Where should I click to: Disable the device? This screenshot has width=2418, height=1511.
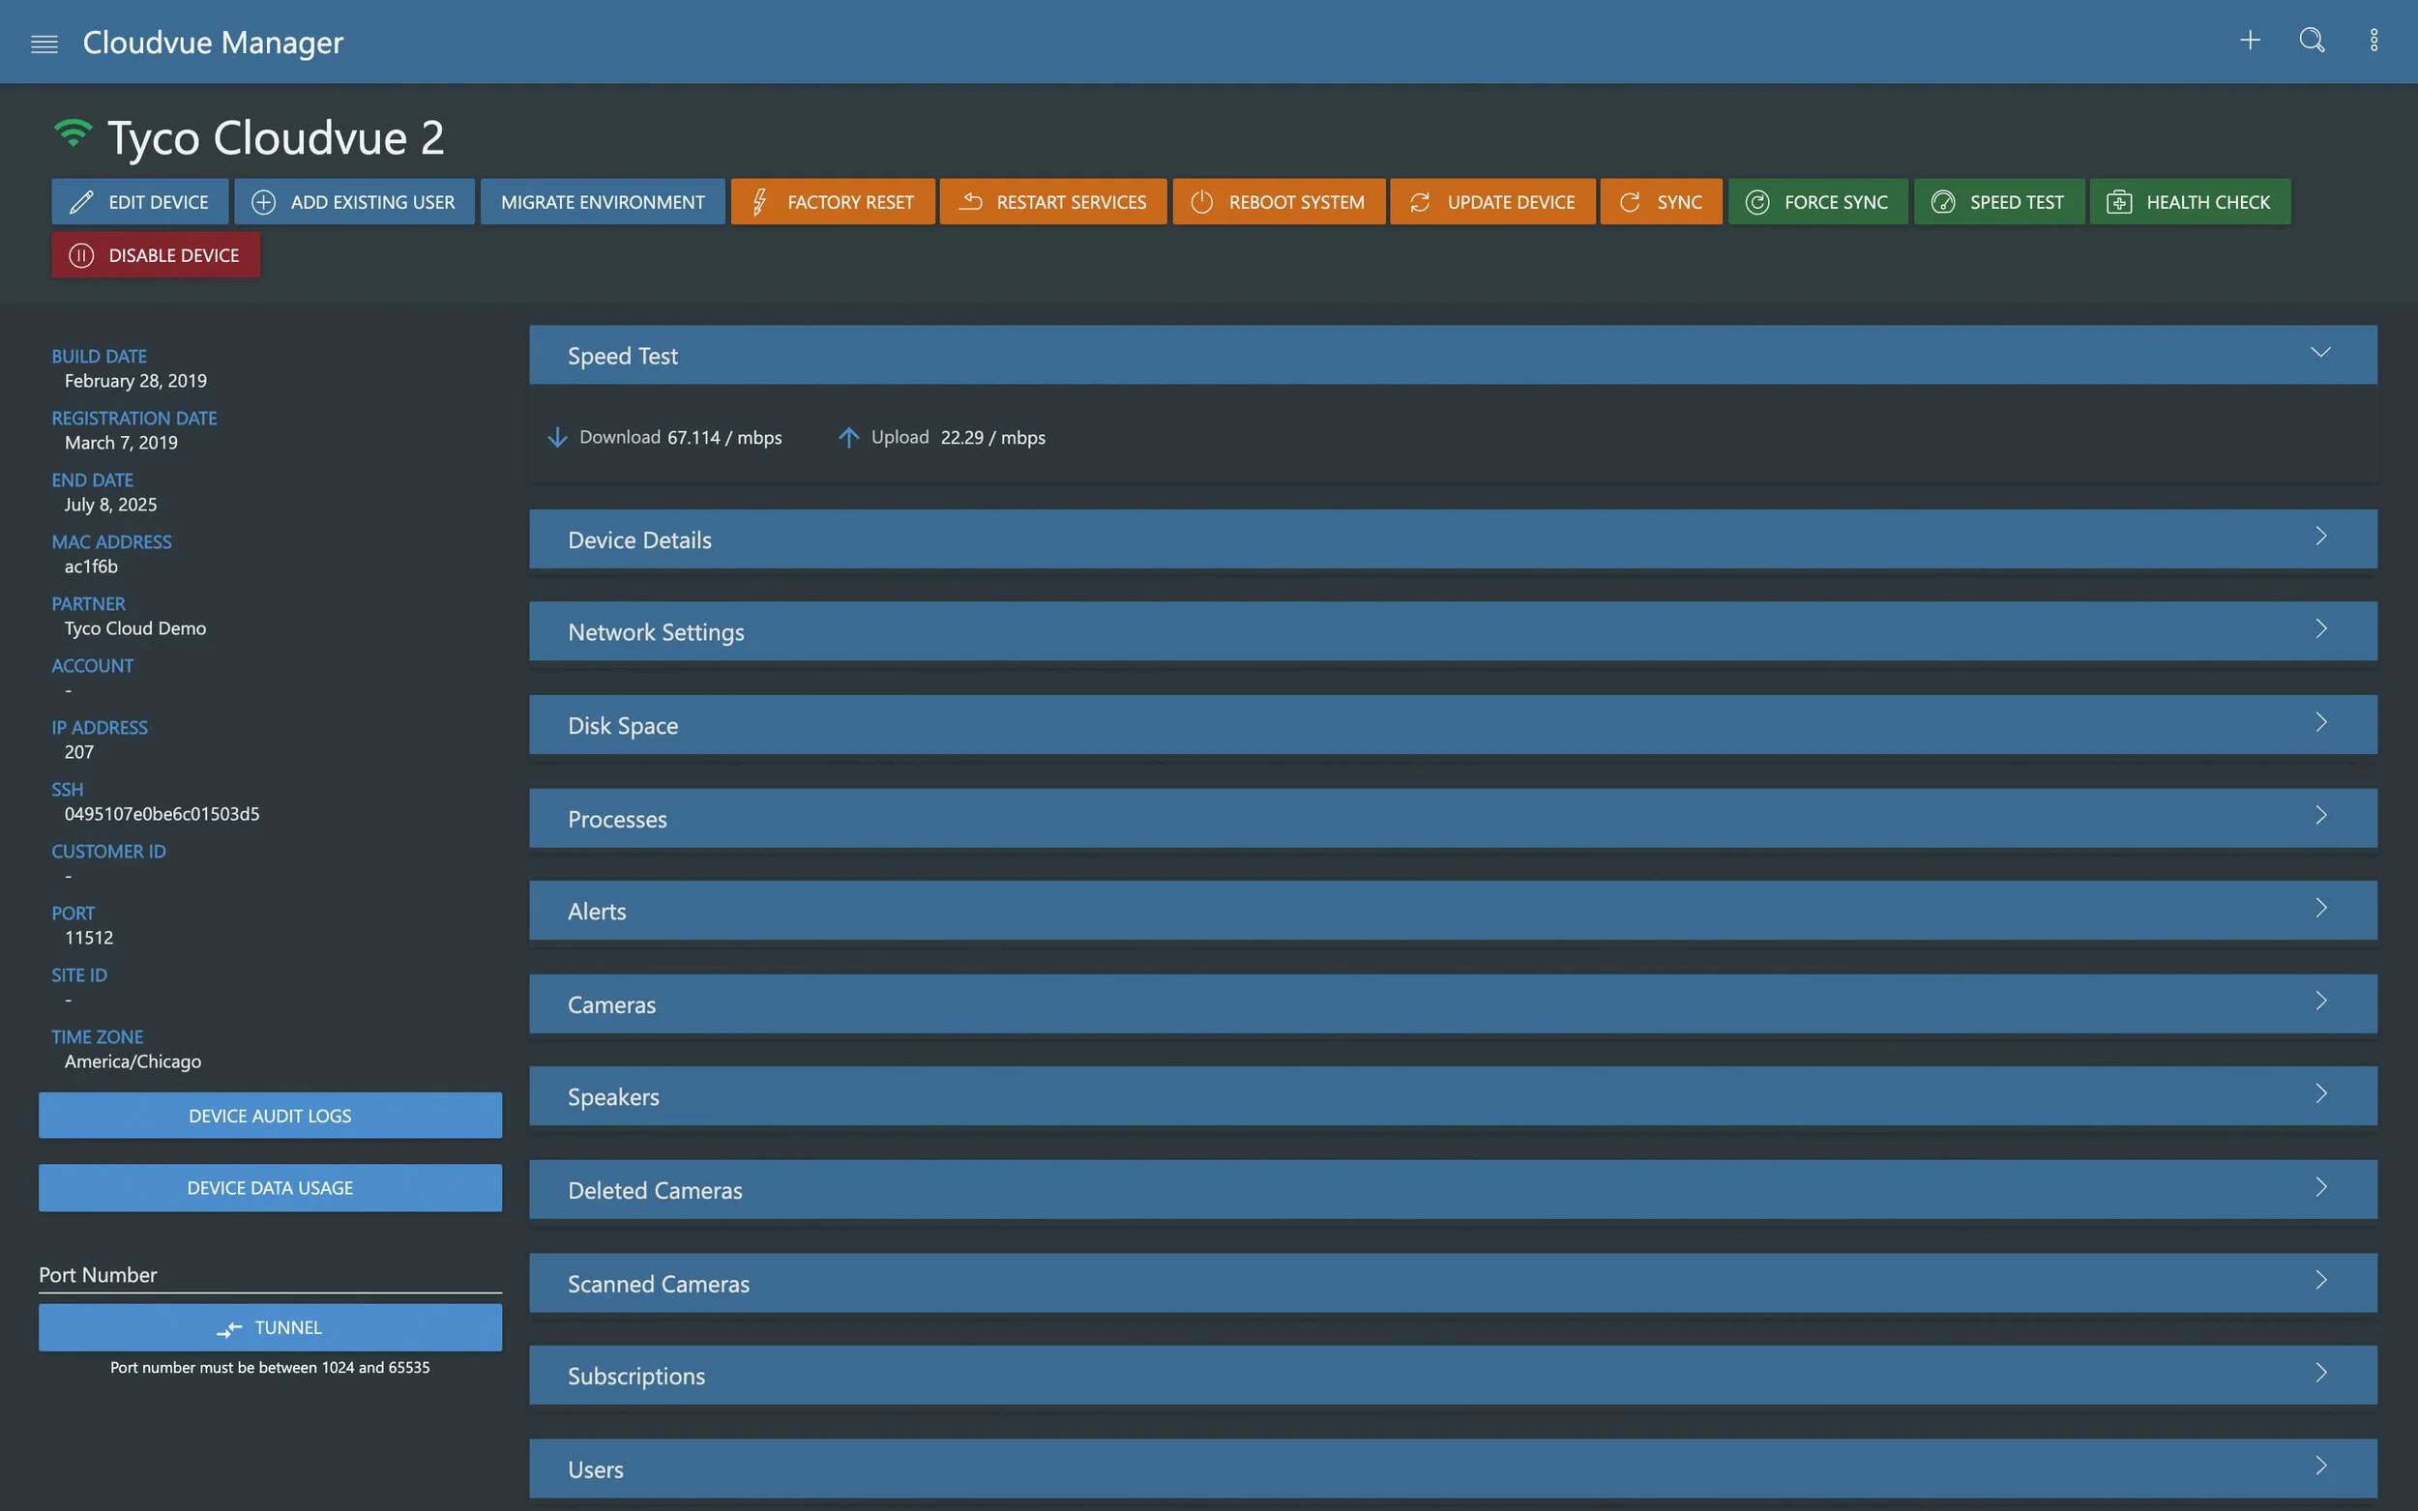pos(155,255)
